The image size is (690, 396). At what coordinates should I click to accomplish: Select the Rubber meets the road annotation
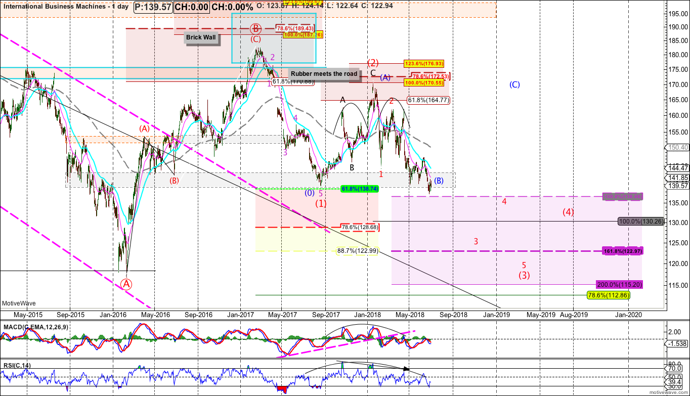(x=324, y=74)
